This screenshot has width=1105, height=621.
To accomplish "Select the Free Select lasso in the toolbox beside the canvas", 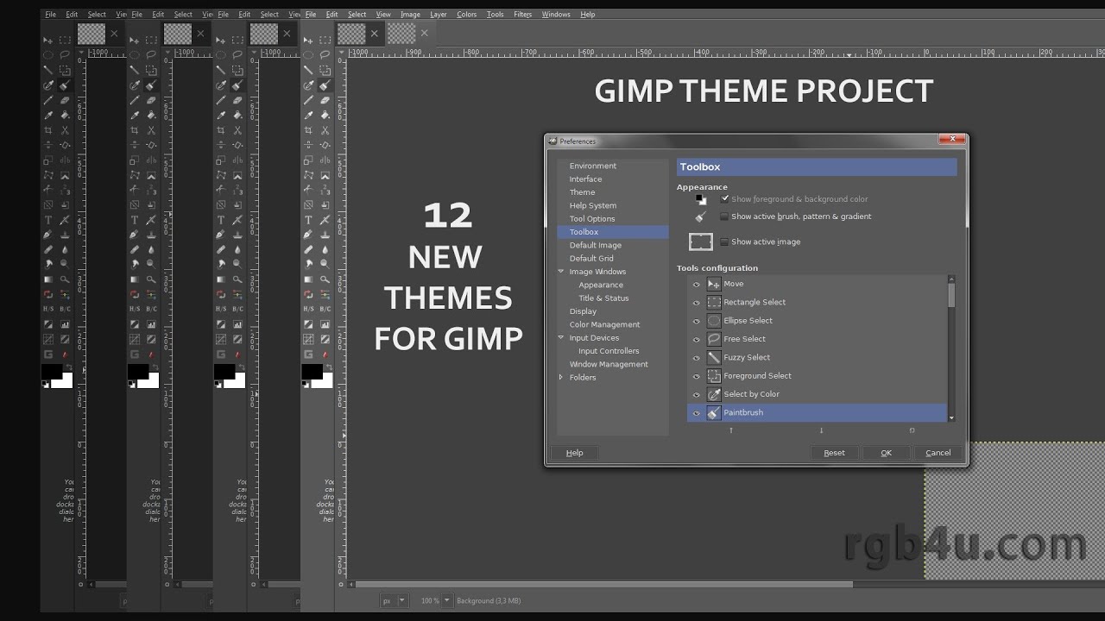I will coord(325,55).
